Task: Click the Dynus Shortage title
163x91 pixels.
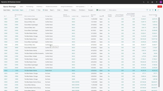Action: 9,7
